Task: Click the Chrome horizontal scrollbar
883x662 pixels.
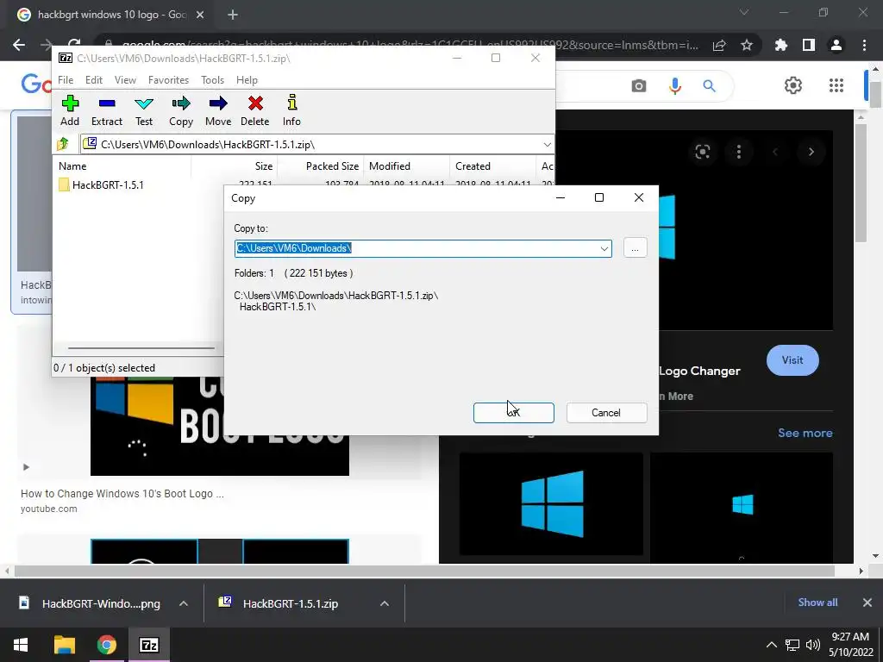Action: point(424,571)
